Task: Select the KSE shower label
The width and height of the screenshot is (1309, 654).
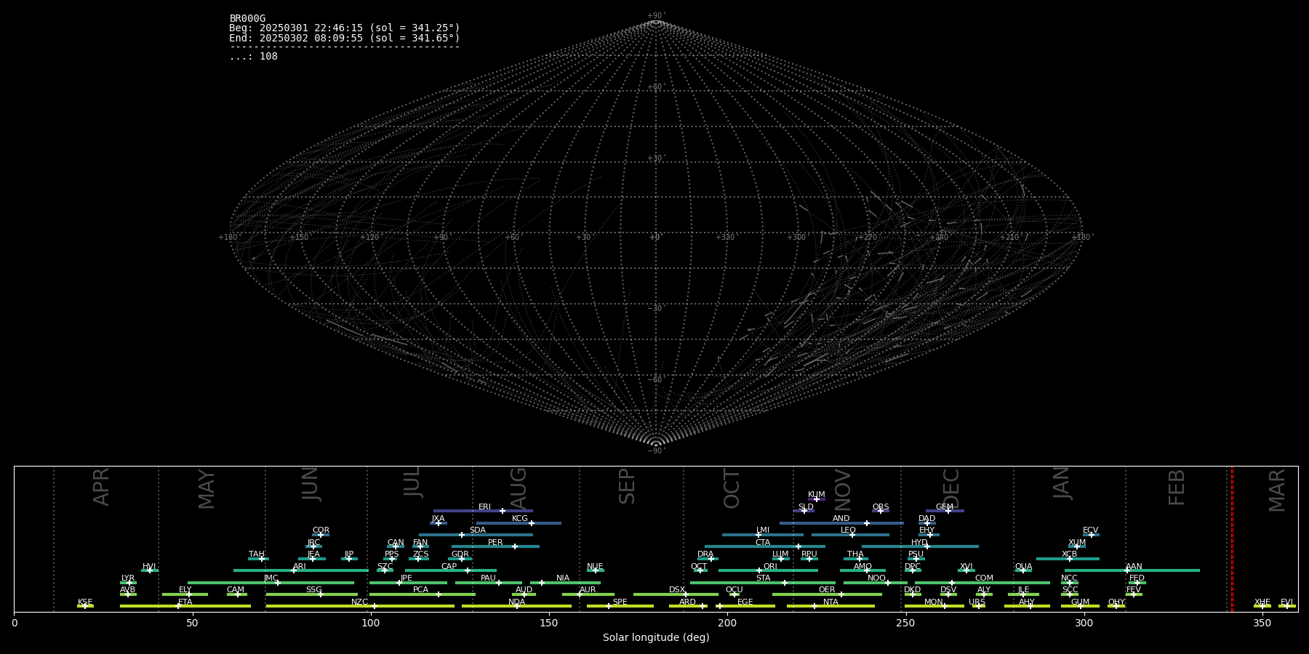Action: point(85,602)
